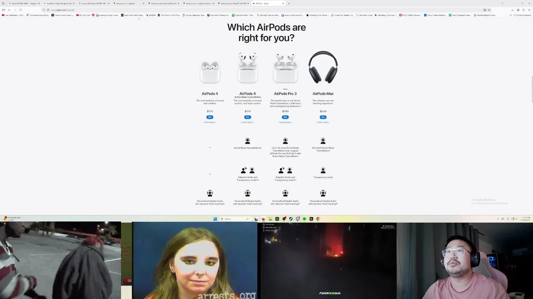
Task: Open Steam from the taskbar
Action: (x=291, y=219)
